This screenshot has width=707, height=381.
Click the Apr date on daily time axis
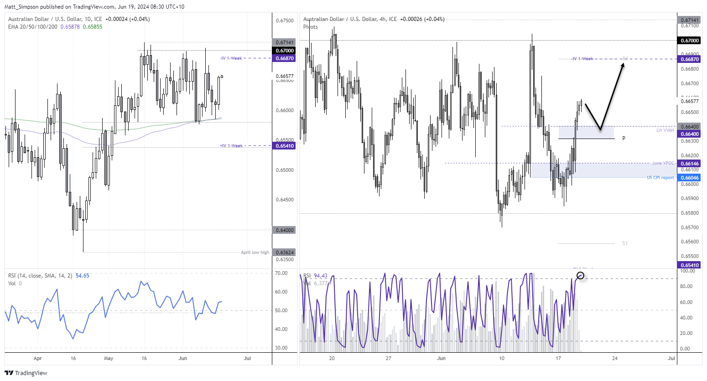tap(38, 358)
